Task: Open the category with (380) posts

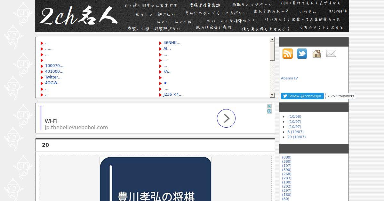Action: pyautogui.click(x=287, y=161)
